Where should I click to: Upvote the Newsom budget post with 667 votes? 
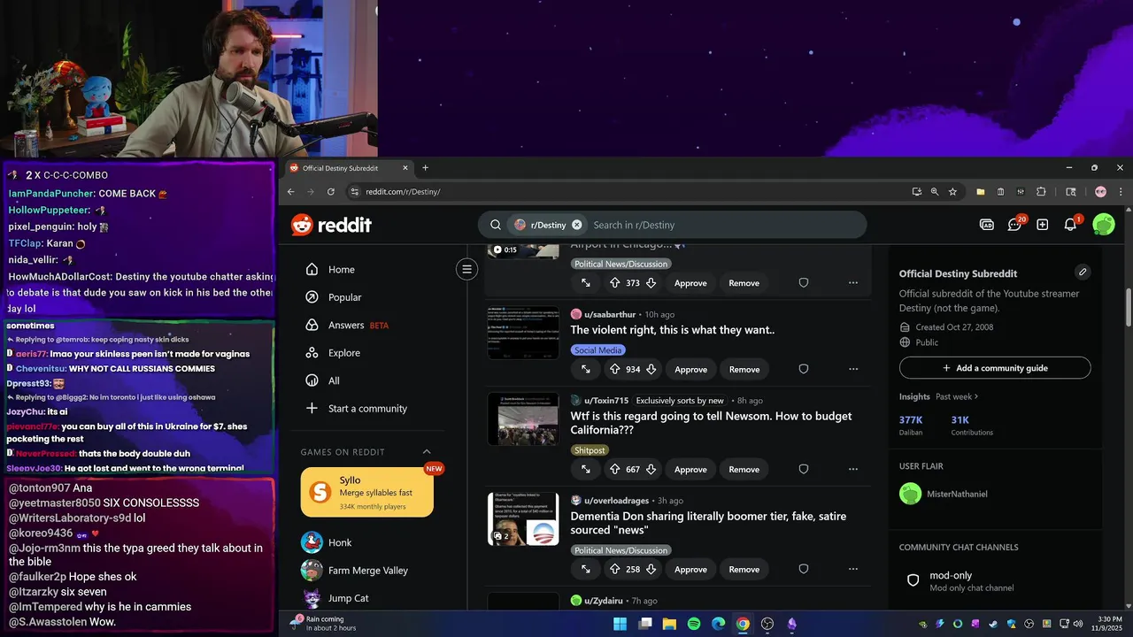coord(614,469)
